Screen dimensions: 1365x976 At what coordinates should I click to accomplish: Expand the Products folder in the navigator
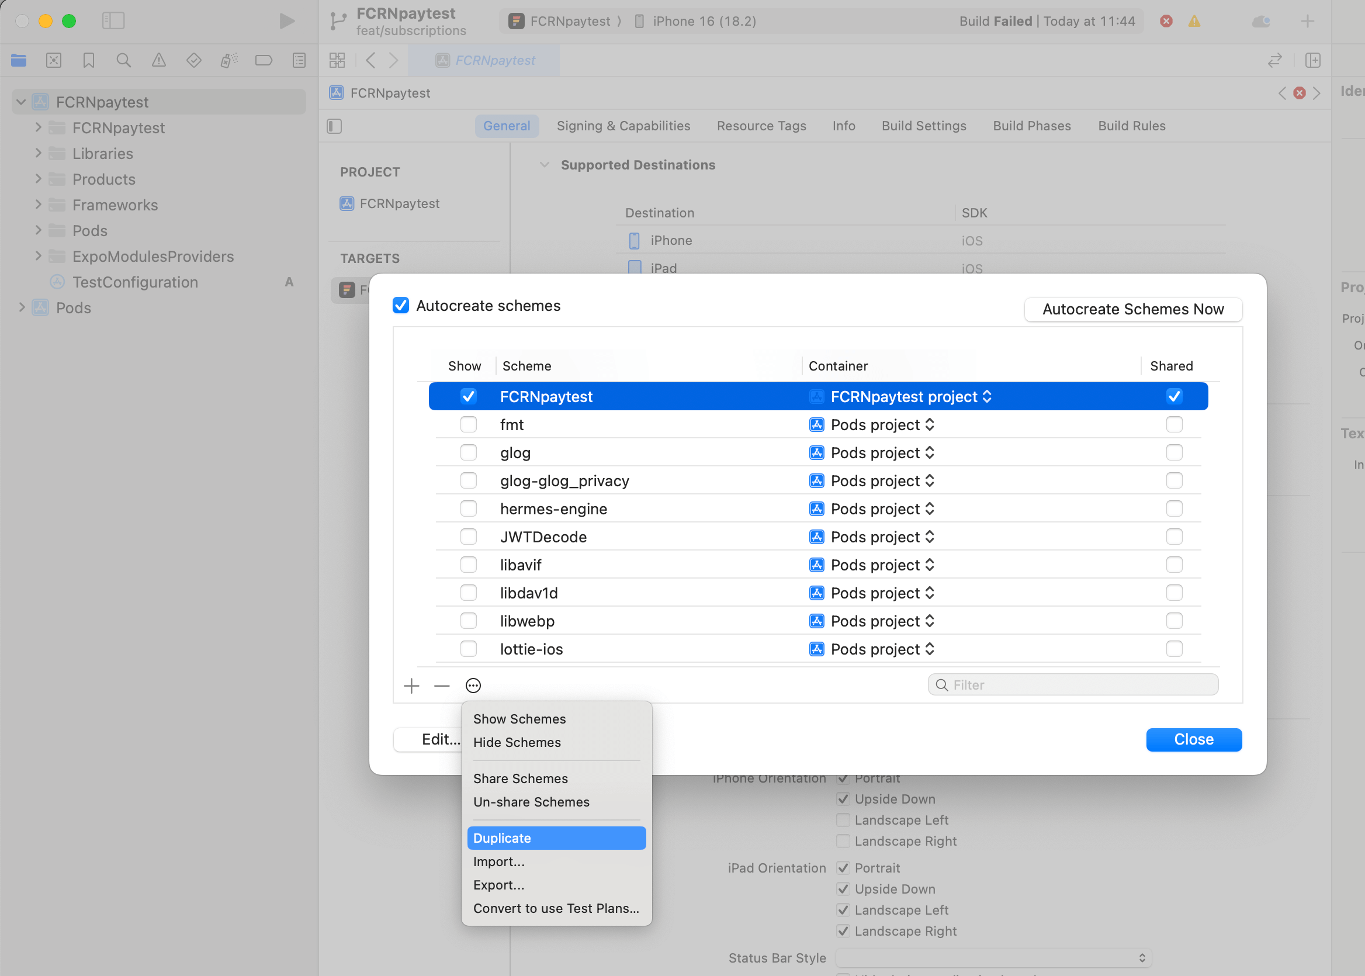click(39, 179)
